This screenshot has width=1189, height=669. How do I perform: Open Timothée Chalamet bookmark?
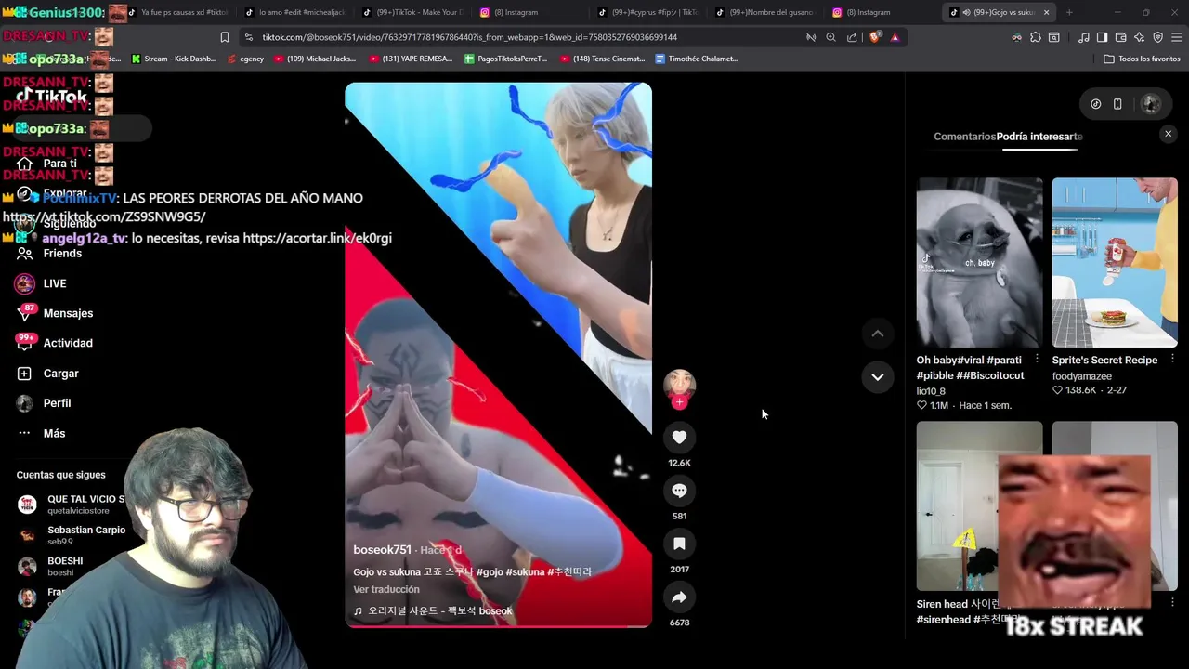(x=697, y=59)
